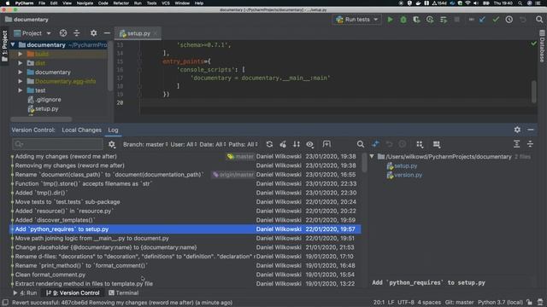Collapse all in changed files tree

[530, 144]
